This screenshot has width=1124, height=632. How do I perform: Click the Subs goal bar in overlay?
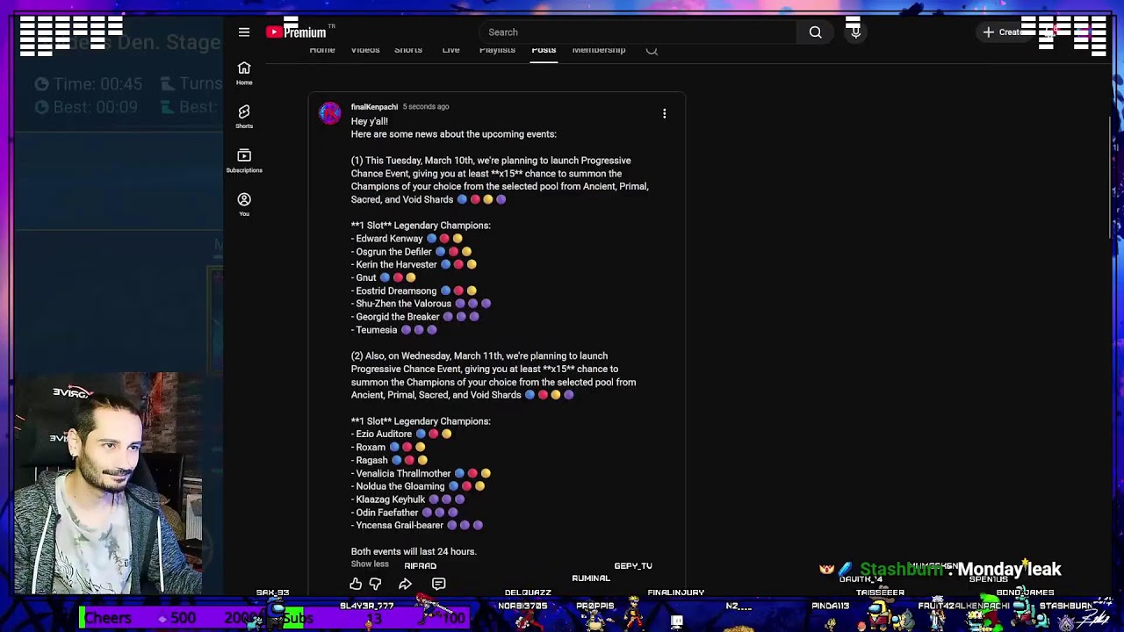tap(378, 618)
